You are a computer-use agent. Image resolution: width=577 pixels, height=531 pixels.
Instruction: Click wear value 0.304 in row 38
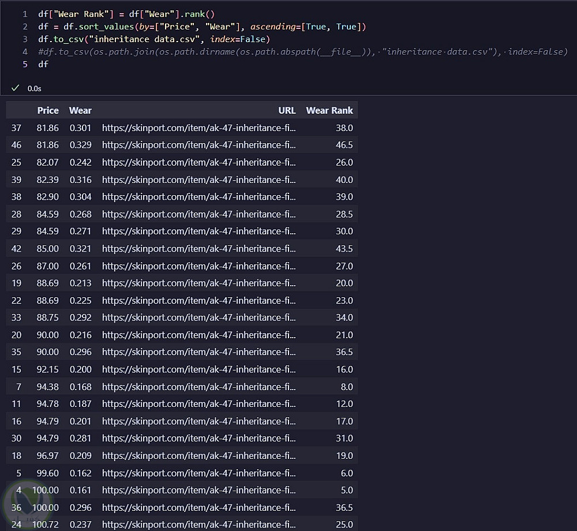80,197
